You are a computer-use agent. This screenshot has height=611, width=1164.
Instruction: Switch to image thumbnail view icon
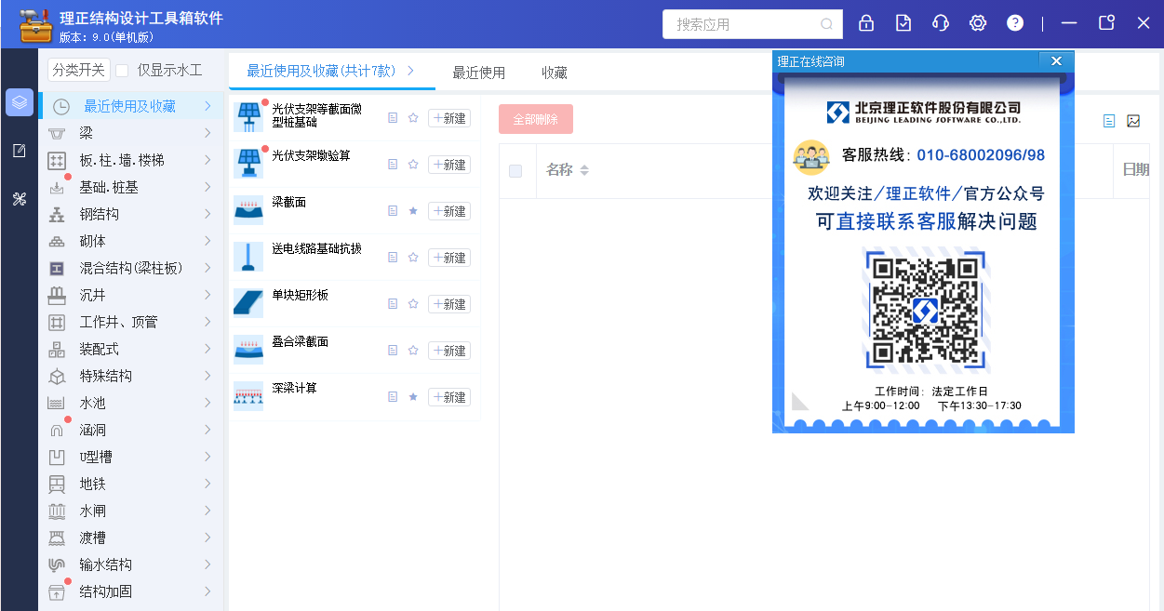pyautogui.click(x=1133, y=121)
